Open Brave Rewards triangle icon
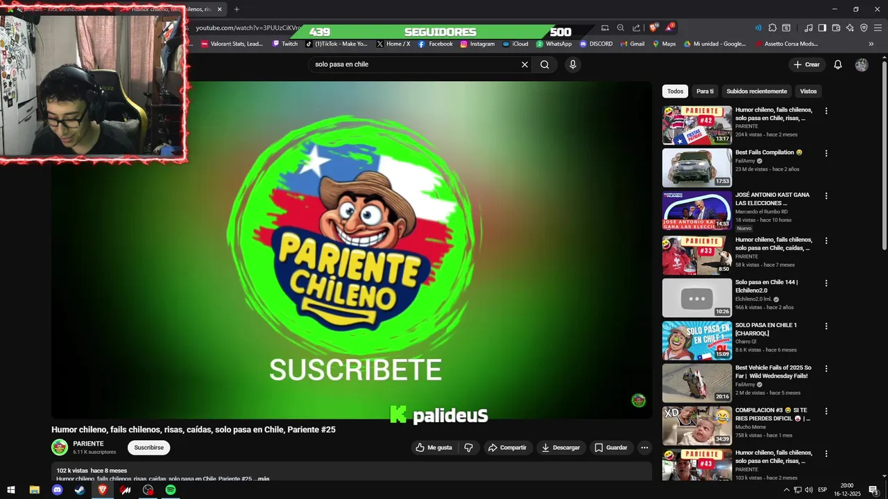The image size is (888, 499). click(669, 28)
